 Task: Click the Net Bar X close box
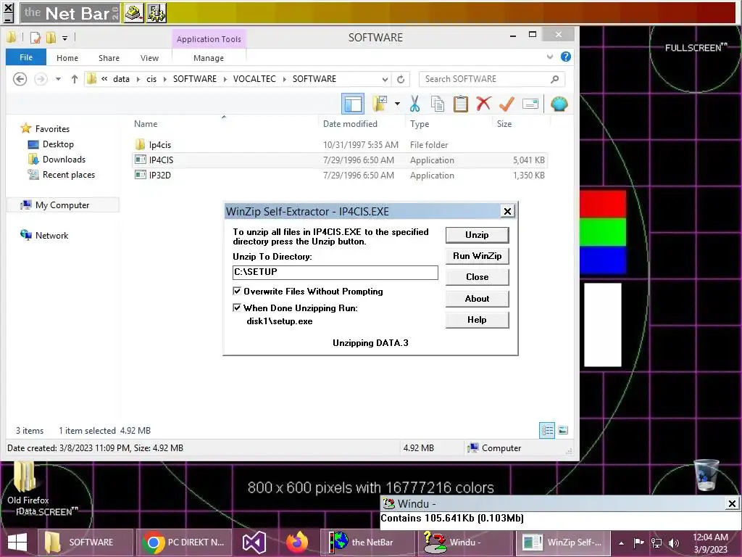coord(8,7)
